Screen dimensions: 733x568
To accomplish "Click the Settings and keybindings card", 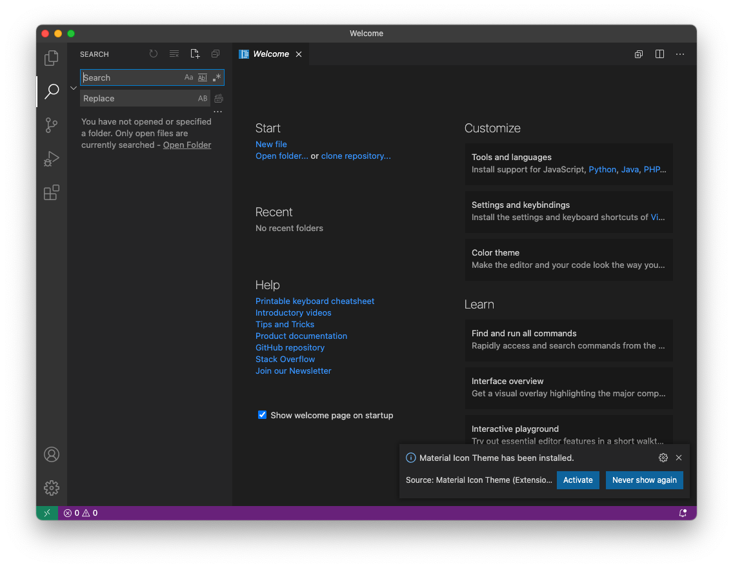I will click(569, 211).
